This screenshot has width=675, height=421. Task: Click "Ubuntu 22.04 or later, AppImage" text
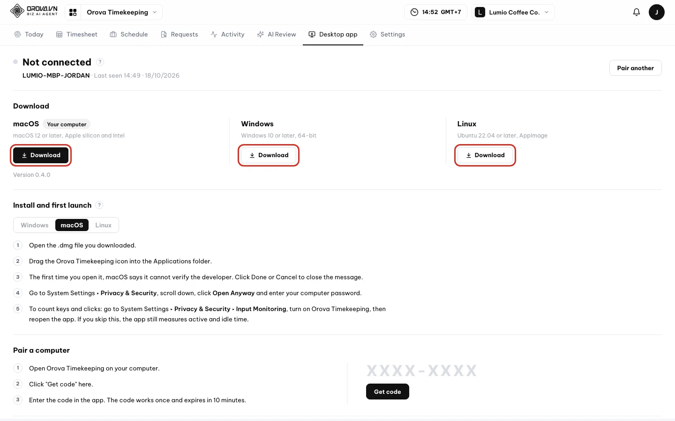tap(502, 136)
